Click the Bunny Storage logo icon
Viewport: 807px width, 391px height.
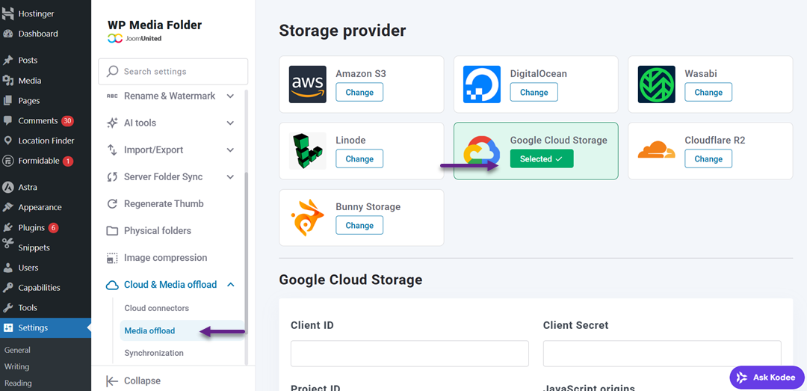click(308, 218)
